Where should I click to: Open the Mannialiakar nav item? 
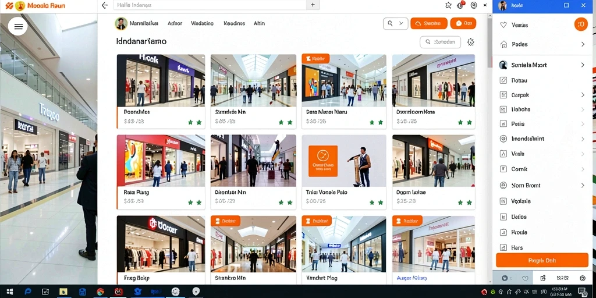(x=144, y=23)
